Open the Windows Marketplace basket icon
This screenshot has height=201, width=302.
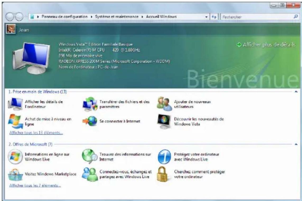click(15, 174)
